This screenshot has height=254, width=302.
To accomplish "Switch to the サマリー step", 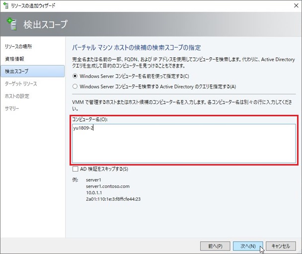I will coord(12,108).
